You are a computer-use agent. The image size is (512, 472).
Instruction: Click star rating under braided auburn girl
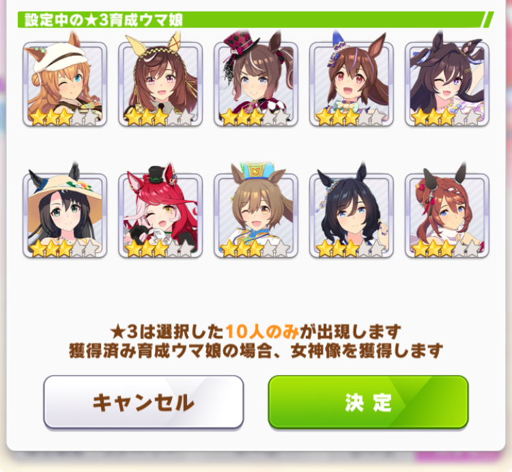tap(447, 249)
